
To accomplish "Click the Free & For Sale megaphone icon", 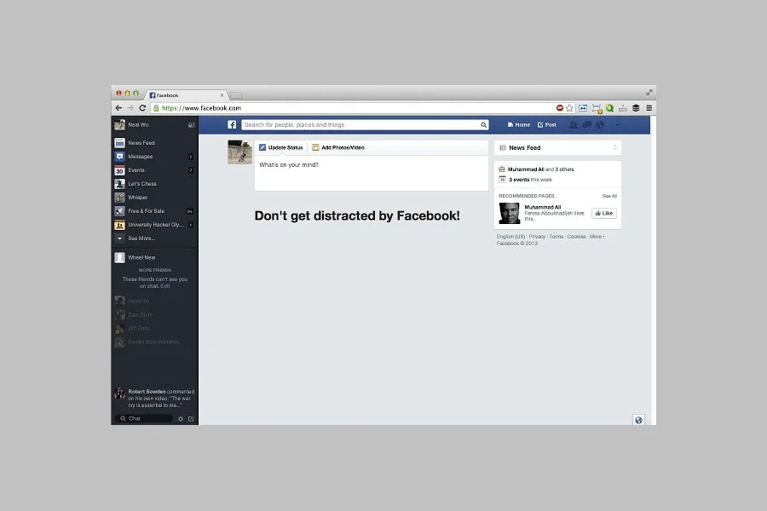I will coord(119,211).
